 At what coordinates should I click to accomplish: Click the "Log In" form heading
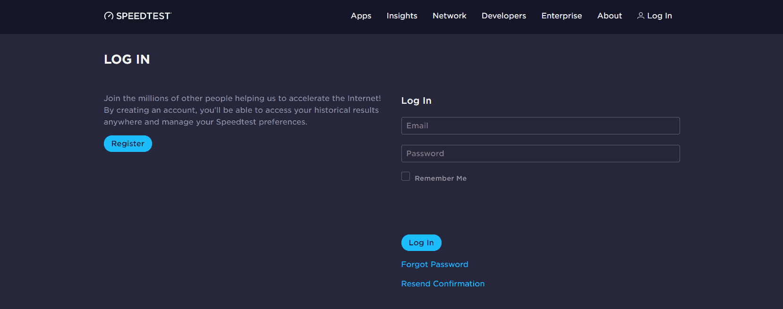click(x=417, y=101)
